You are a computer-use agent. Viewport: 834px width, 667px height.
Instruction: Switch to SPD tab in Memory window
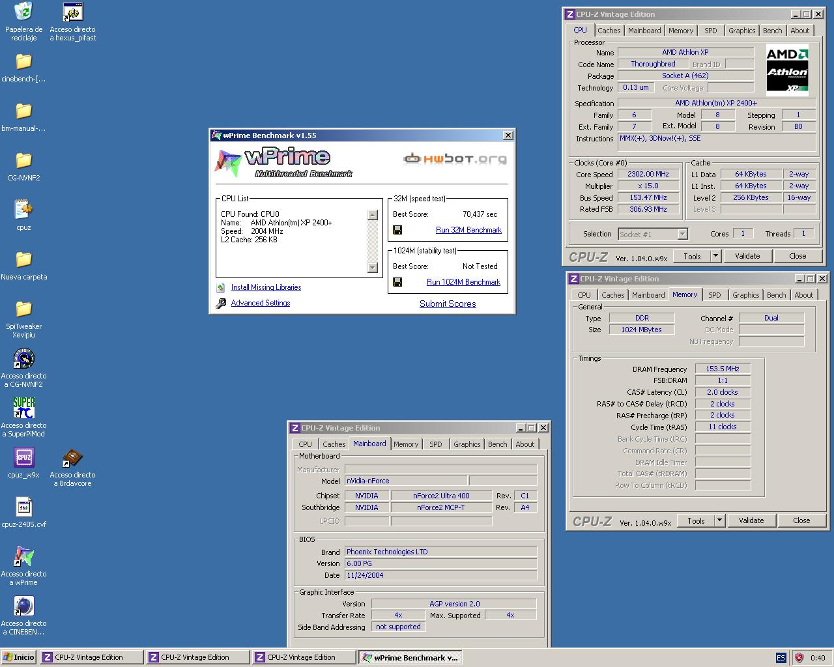715,295
